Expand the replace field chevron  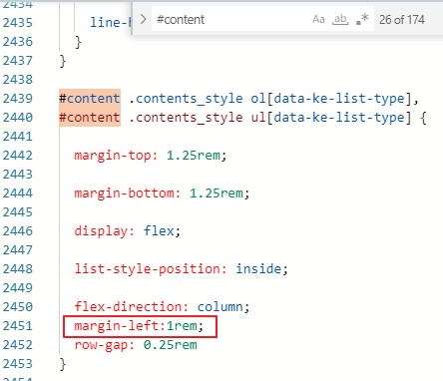click(143, 19)
